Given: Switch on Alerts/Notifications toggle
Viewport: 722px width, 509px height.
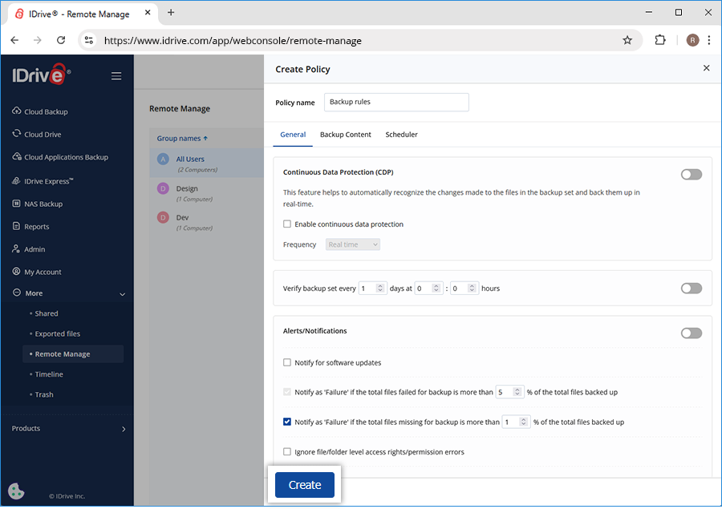Looking at the screenshot, I should pyautogui.click(x=692, y=333).
